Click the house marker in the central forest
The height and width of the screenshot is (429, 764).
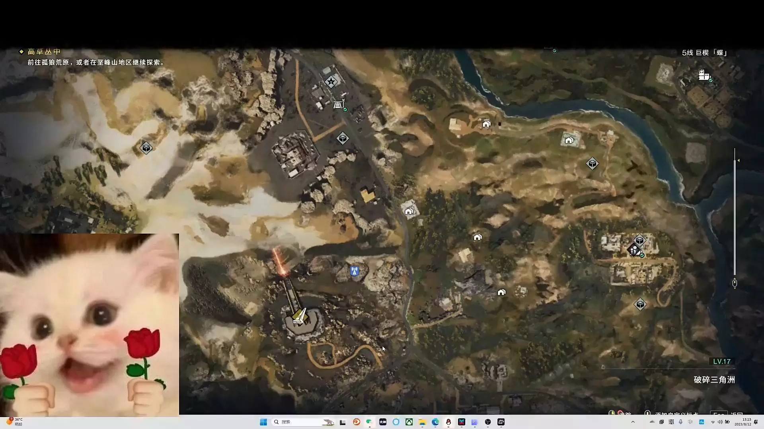(x=477, y=237)
